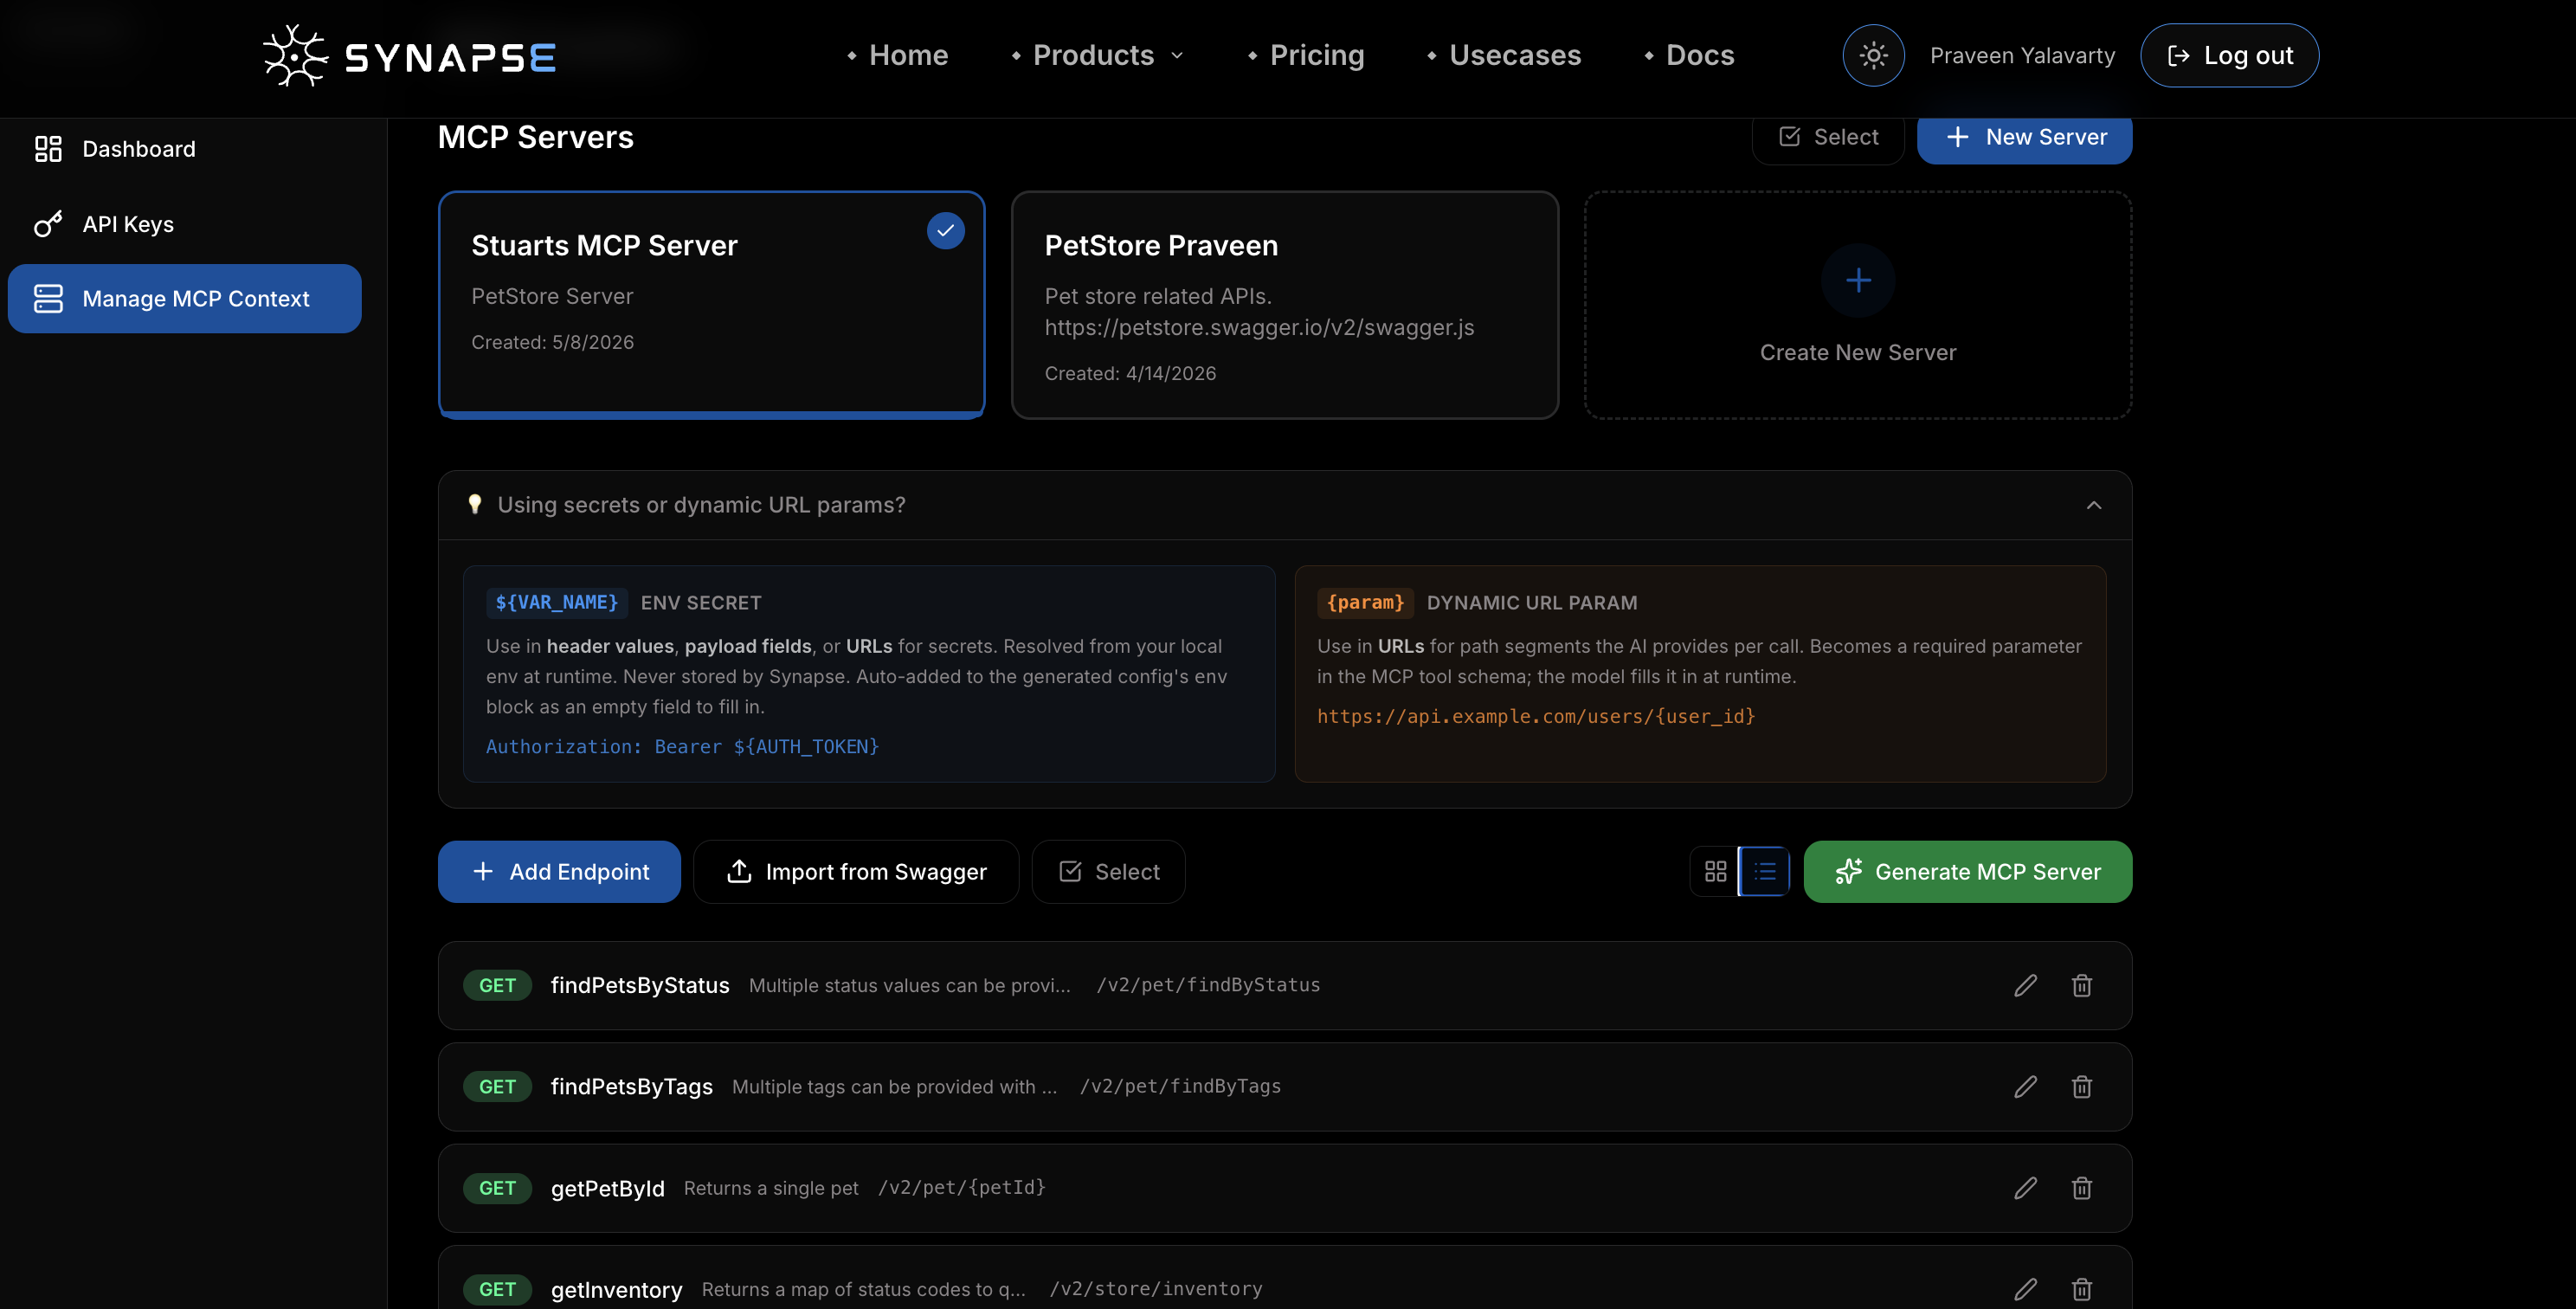Screen dimensions: 2576x1309
Task: Toggle the light/dark theme sun icon
Action: tap(1873, 55)
